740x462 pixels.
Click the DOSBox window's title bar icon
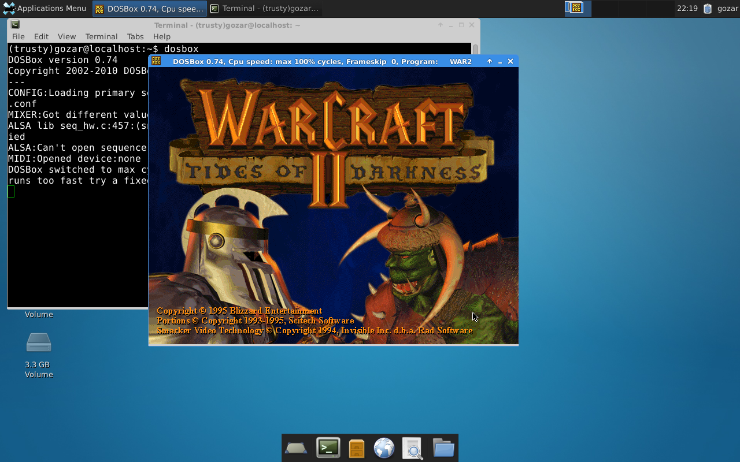tap(156, 61)
